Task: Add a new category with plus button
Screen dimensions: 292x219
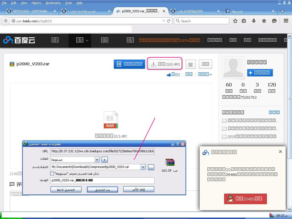Action: [104, 160]
